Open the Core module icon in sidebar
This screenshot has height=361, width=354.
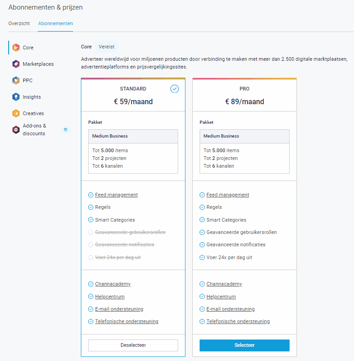[x=16, y=48]
